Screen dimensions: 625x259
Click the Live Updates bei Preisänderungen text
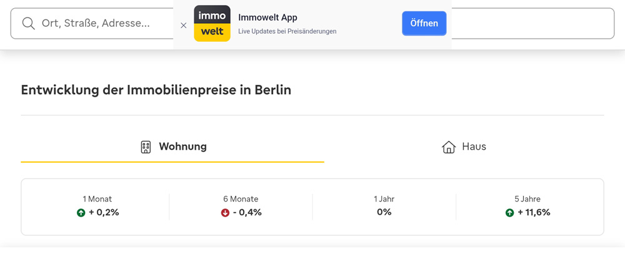point(287,31)
